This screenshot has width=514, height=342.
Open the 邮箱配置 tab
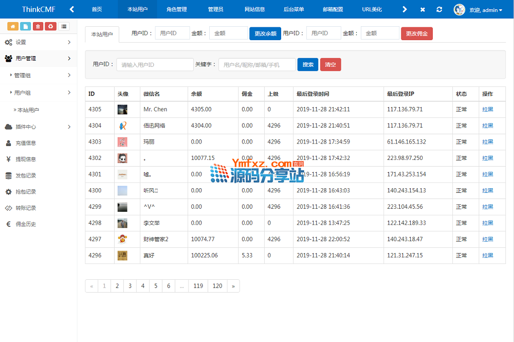coord(333,9)
